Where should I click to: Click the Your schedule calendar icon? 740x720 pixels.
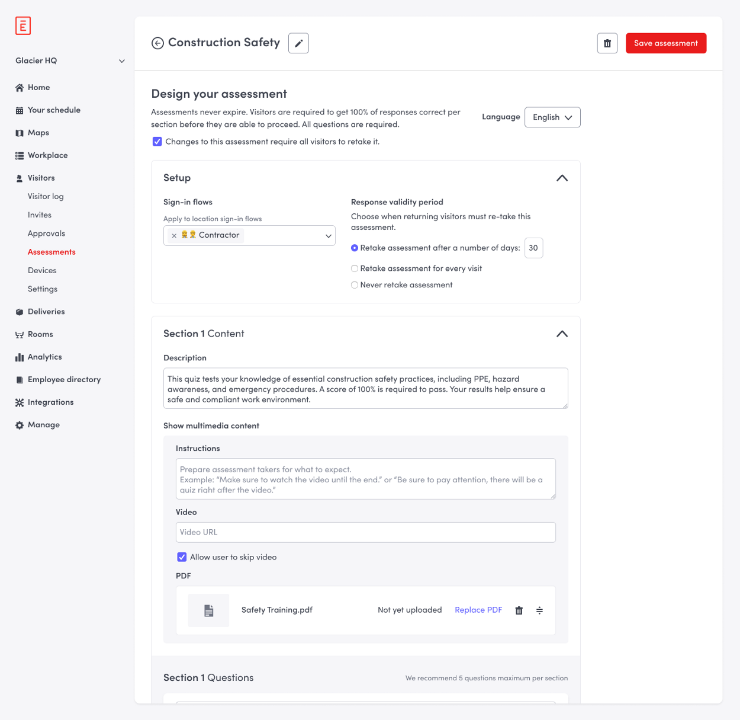coord(20,110)
